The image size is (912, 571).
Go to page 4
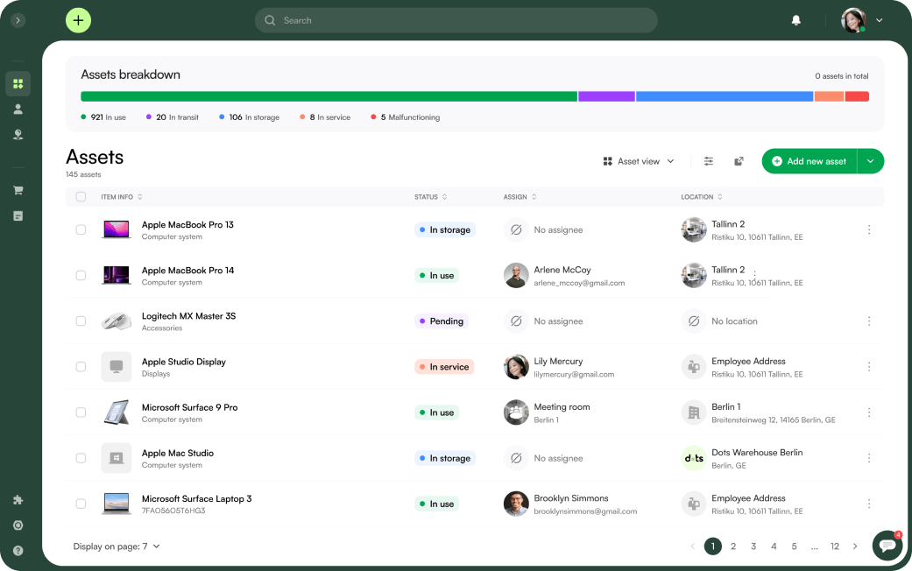point(774,546)
